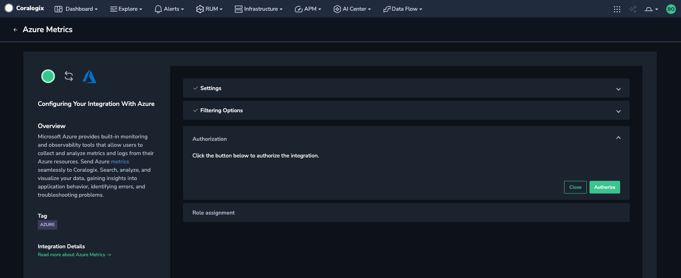
Task: Expand the Filtering Options chevron
Action: click(619, 111)
